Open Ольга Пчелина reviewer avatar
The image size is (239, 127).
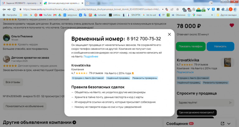pyautogui.click(x=7, y=38)
